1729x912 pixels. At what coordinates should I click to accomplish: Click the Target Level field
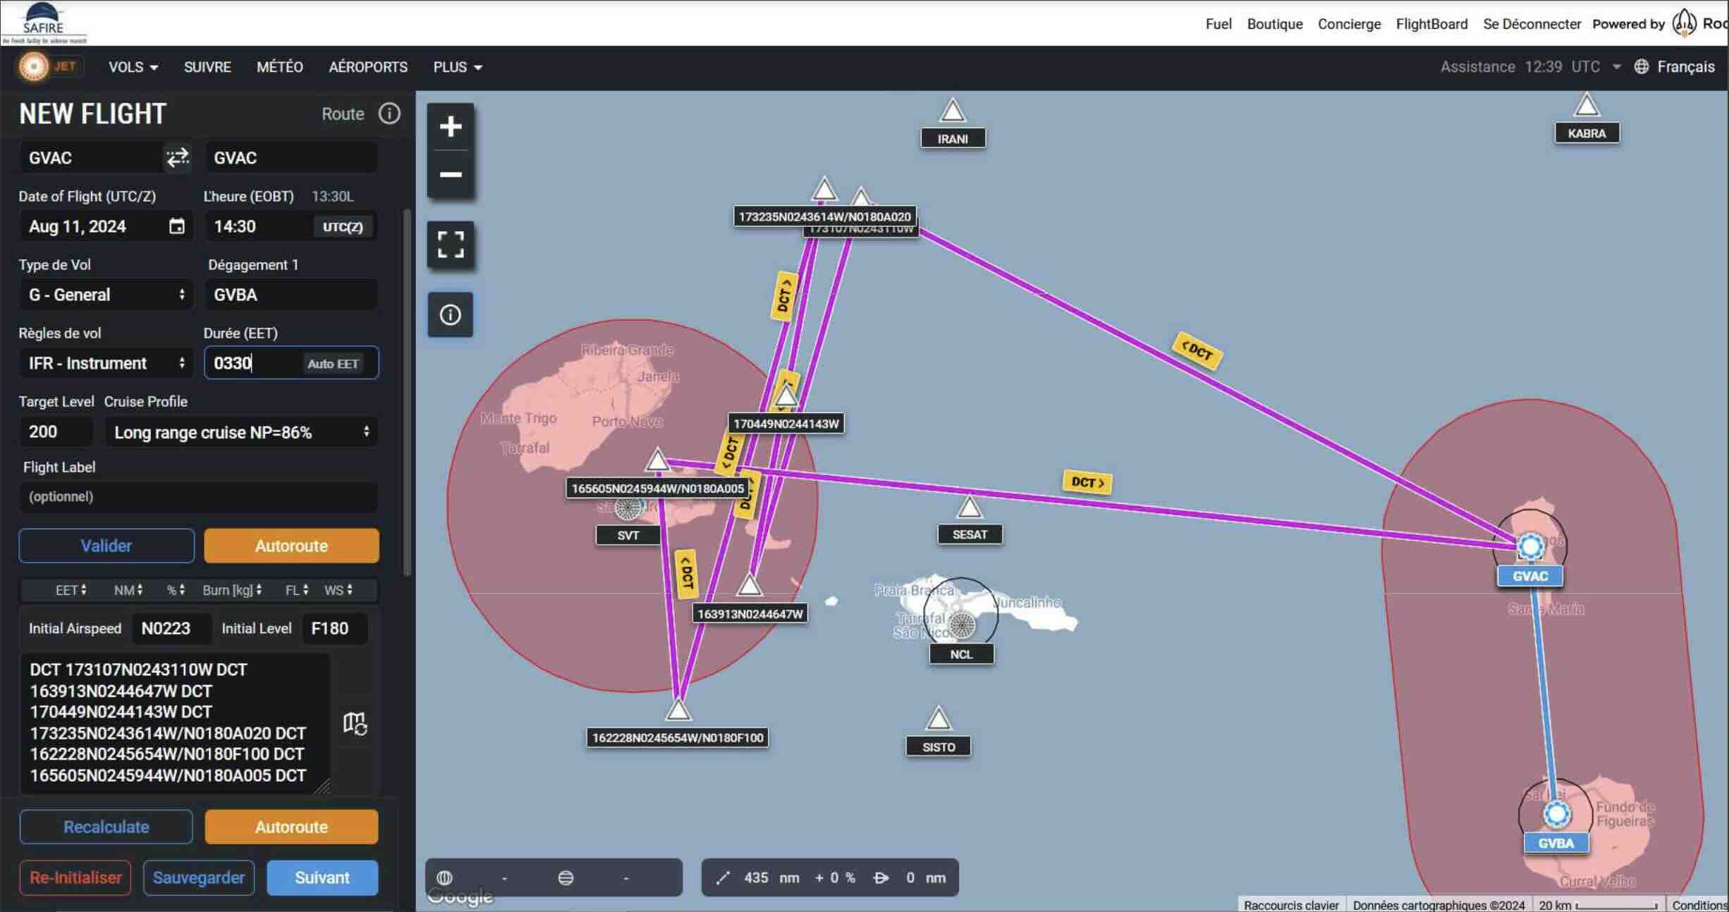click(56, 432)
